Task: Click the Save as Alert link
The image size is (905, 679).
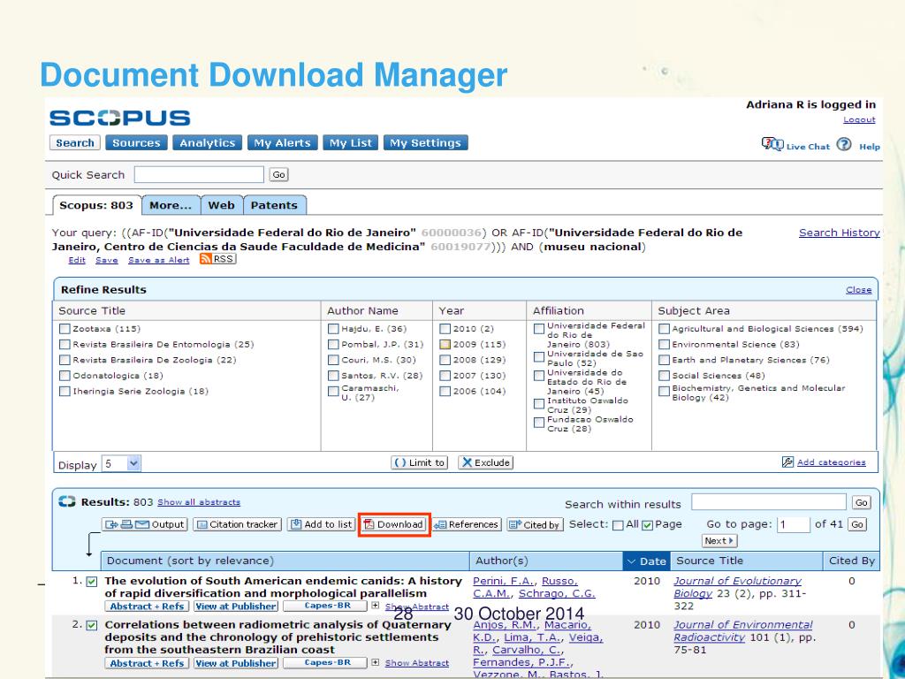Action: [159, 261]
